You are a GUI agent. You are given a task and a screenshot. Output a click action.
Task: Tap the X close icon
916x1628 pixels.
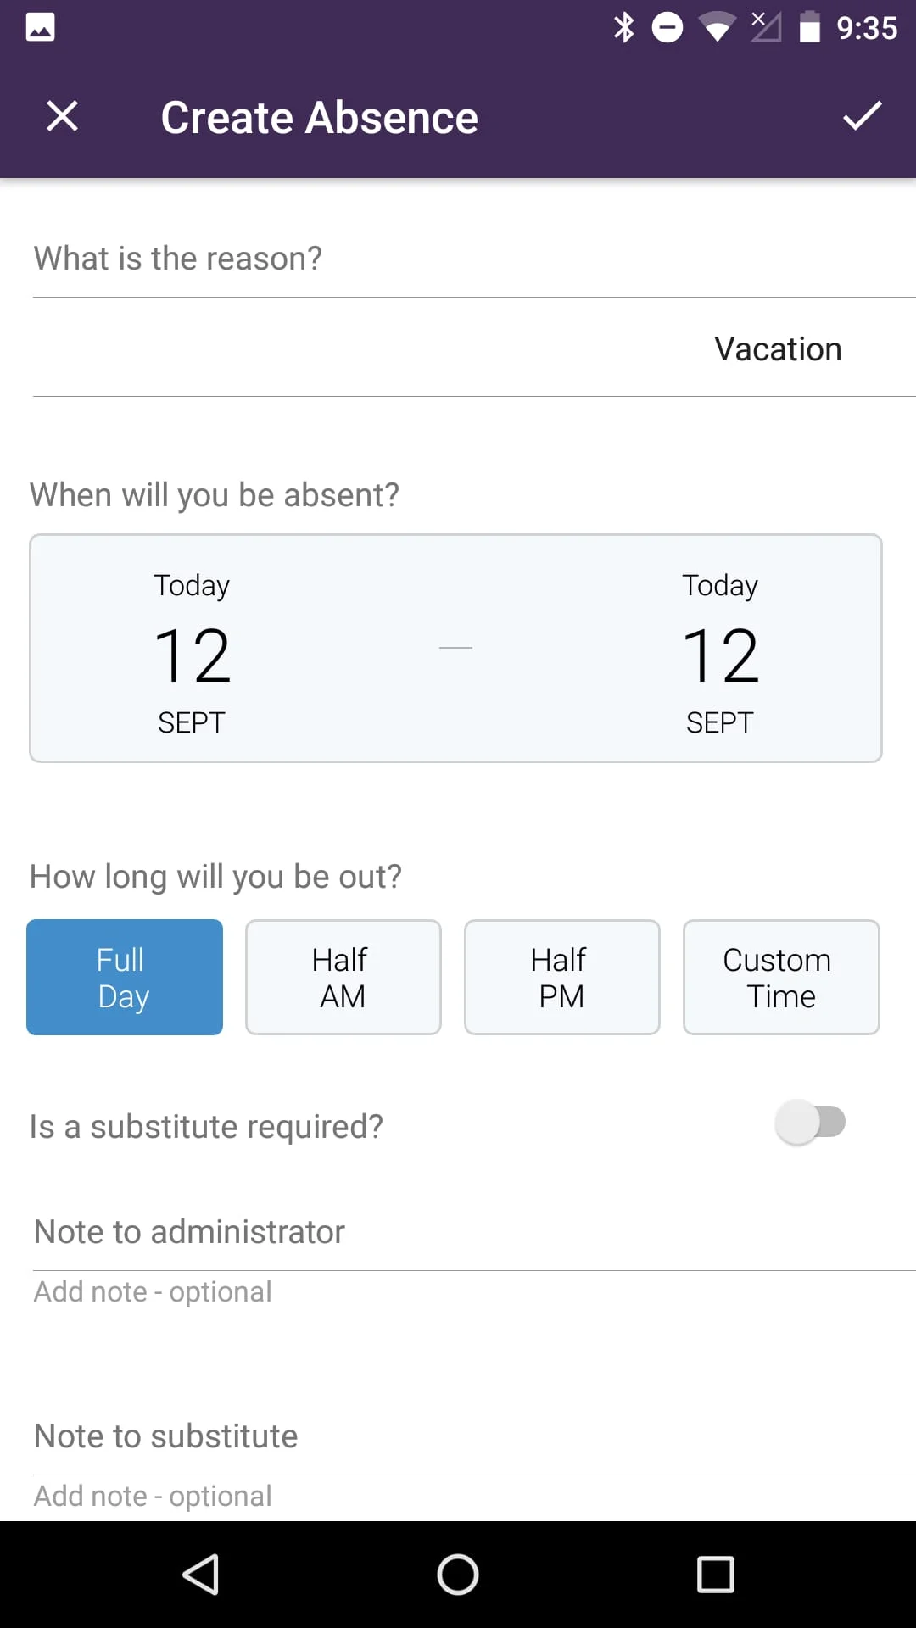[62, 116]
